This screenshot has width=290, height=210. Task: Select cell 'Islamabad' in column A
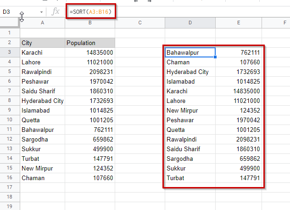pos(42,110)
